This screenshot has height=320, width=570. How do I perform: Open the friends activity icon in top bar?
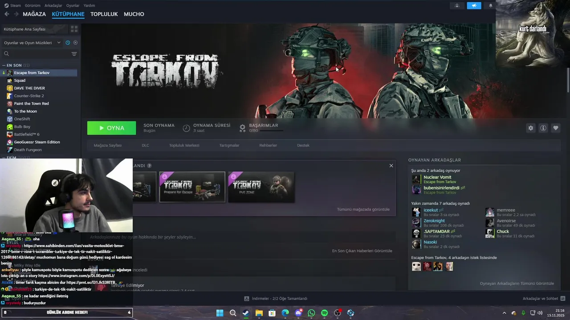(x=457, y=5)
